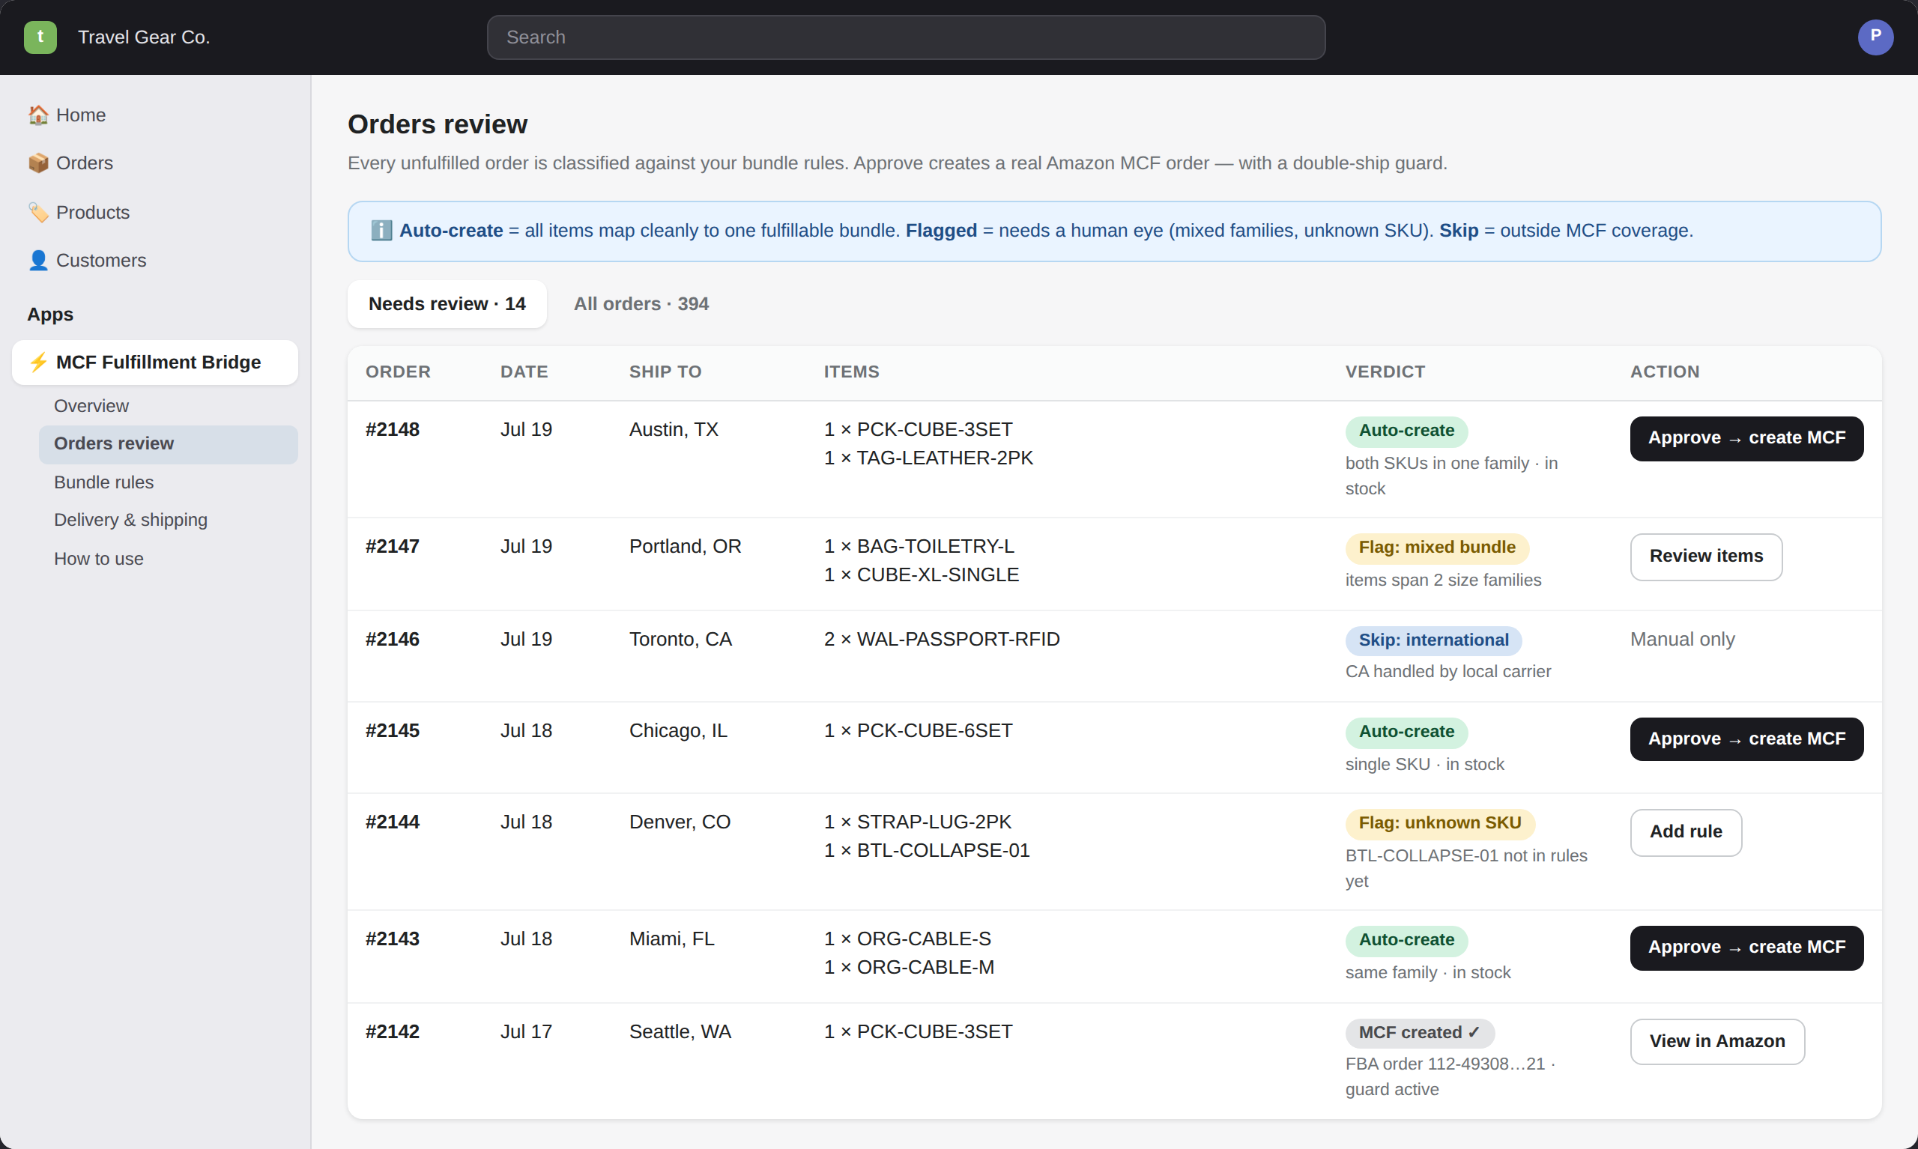Screen dimensions: 1918x1149
Task: Click the Skip: international badge
Action: click(1433, 641)
